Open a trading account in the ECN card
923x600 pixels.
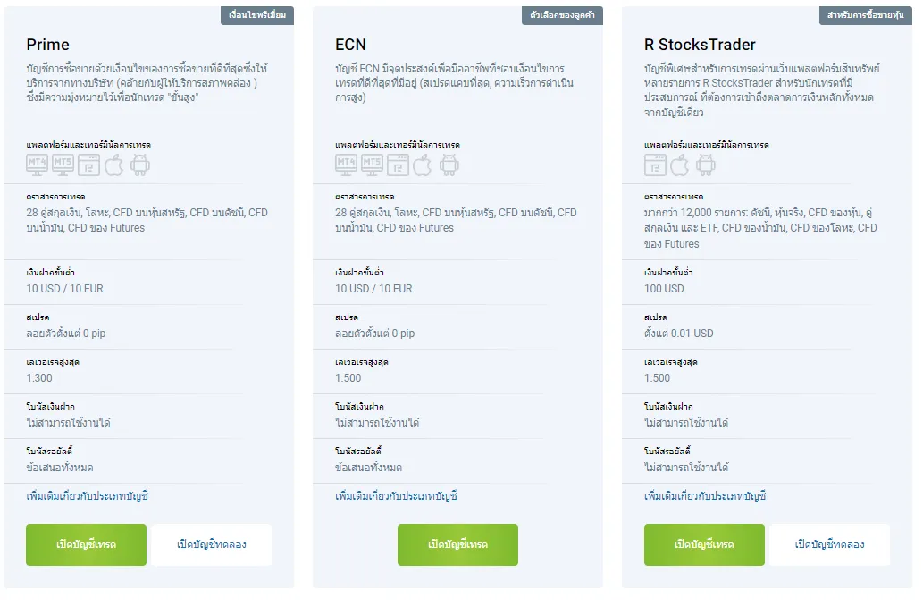pos(457,545)
